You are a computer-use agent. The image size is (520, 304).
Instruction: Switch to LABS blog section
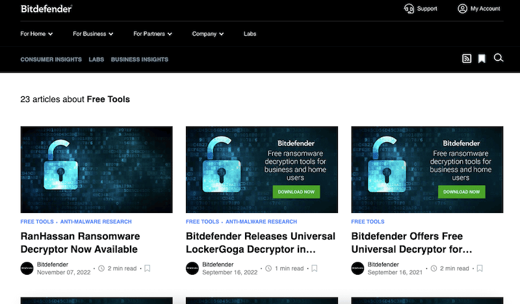(x=96, y=59)
